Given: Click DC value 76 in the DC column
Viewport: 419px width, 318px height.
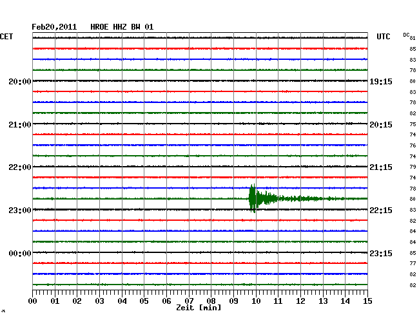Looking at the screenshot, I should coord(413,145).
